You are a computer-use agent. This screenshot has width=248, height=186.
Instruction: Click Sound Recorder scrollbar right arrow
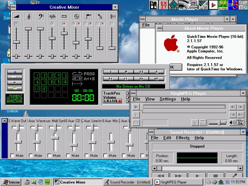(x=241, y=169)
